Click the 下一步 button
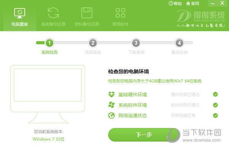 click(144, 135)
